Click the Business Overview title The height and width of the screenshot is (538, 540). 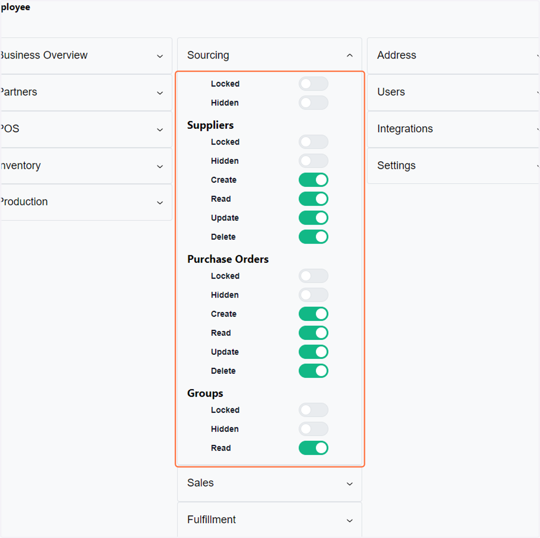pyautogui.click(x=44, y=55)
